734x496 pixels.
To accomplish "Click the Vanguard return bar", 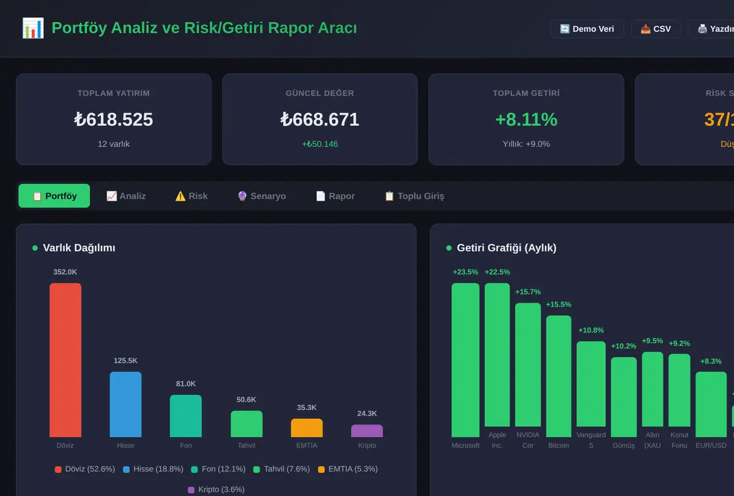I will pos(591,384).
